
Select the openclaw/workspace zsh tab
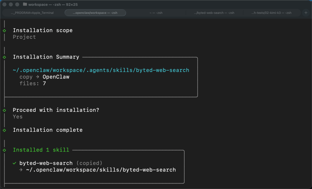pyautogui.click(x=95, y=13)
